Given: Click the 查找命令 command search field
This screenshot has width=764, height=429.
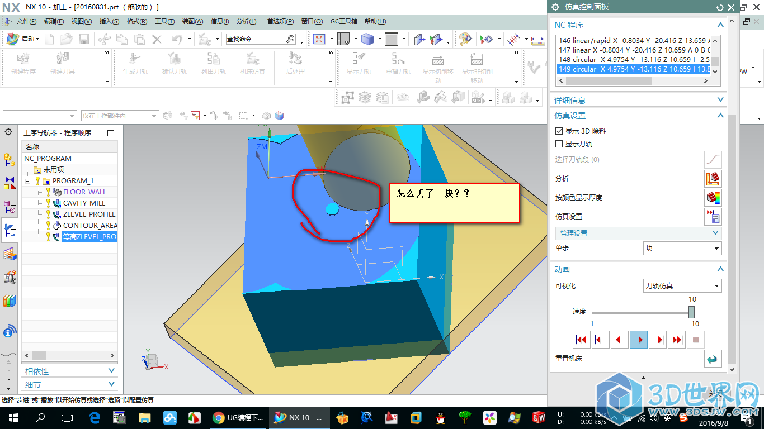Looking at the screenshot, I should coord(255,39).
